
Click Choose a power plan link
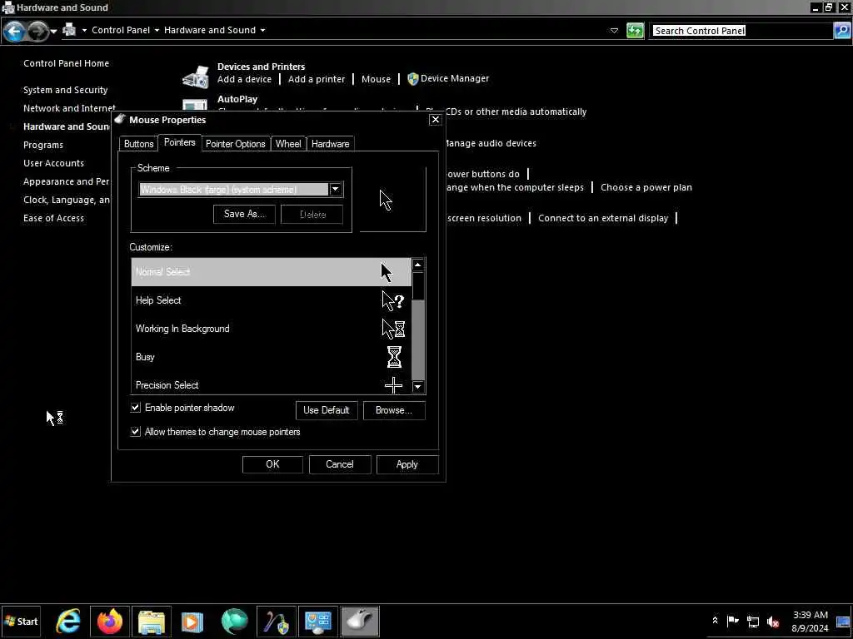point(646,187)
